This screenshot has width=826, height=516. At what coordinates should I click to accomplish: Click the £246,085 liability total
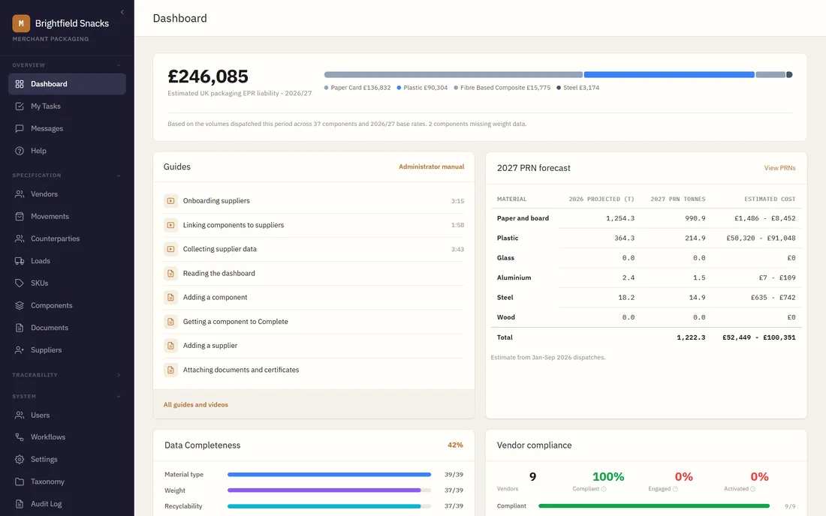pos(208,76)
